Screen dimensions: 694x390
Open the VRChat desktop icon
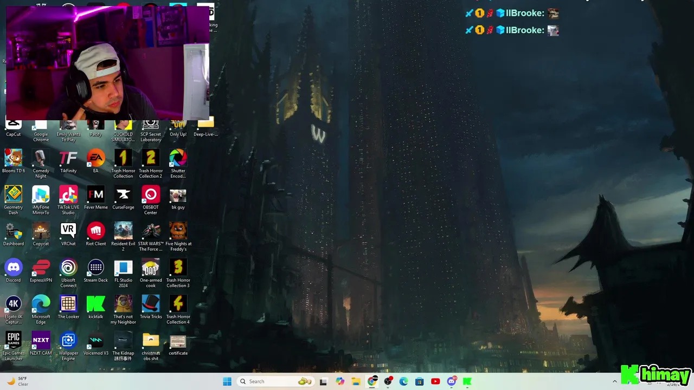click(x=68, y=234)
